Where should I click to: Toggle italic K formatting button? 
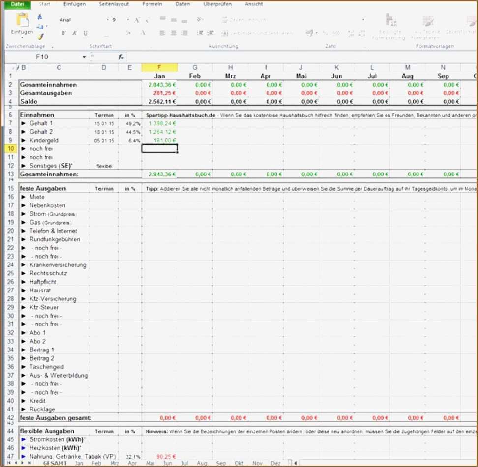pos(74,33)
